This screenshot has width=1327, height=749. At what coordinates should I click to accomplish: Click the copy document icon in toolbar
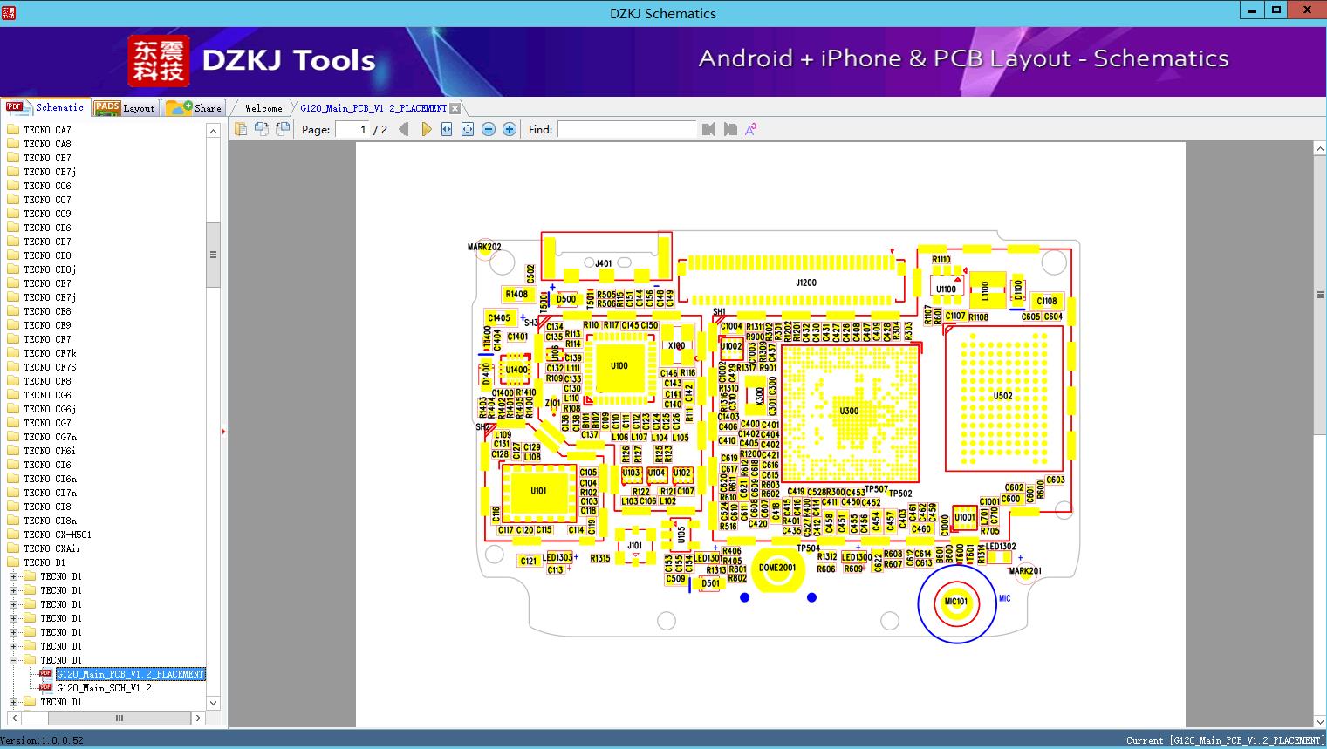tap(241, 129)
